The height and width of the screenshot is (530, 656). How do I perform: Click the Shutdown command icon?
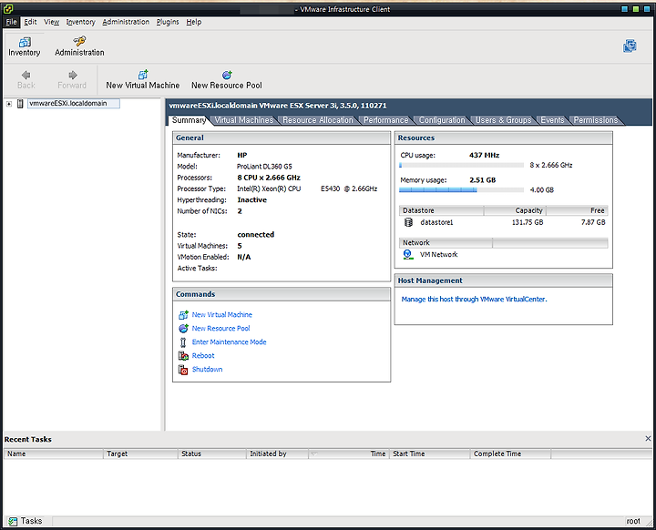pyautogui.click(x=183, y=370)
